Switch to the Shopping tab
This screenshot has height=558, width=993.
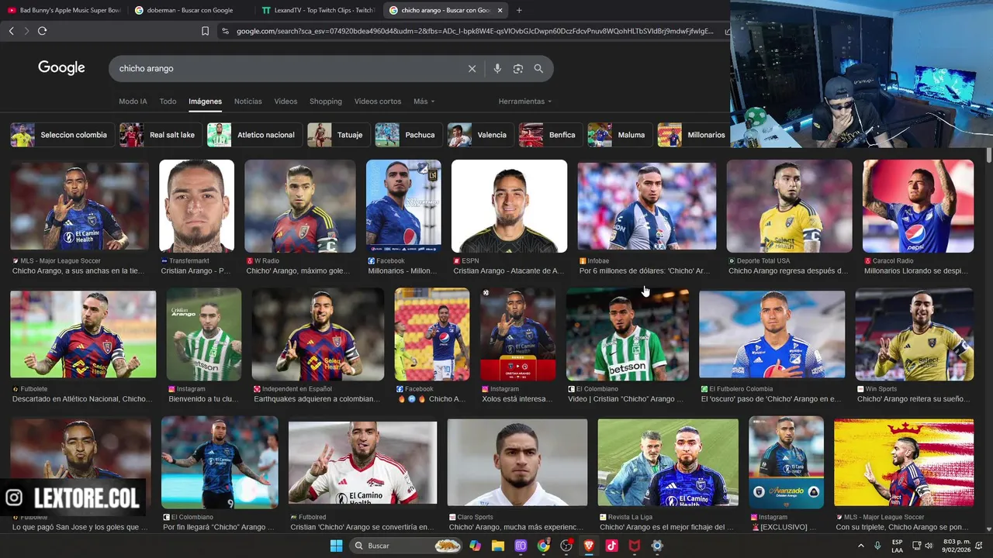[x=326, y=102]
